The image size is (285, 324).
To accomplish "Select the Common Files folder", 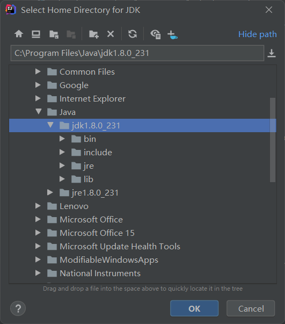I will pos(87,72).
